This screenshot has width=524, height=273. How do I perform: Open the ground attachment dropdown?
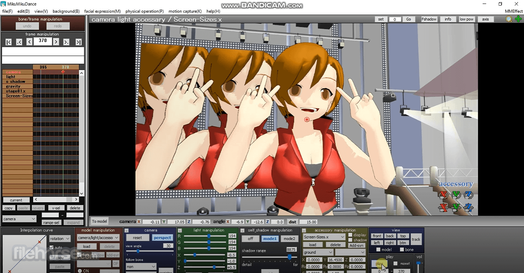(x=318, y=252)
